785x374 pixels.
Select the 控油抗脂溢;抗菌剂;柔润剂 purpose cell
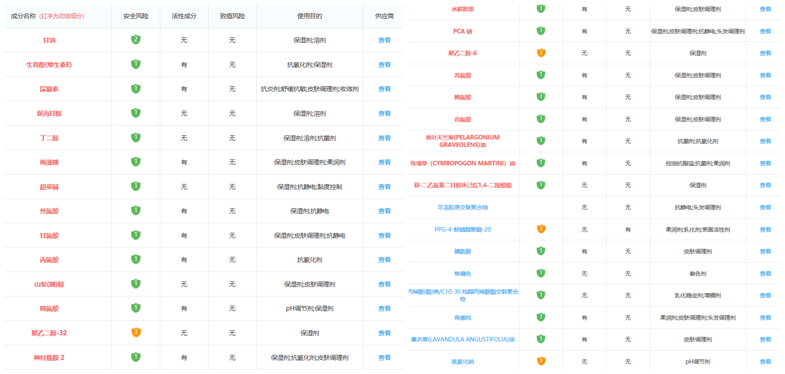(698, 163)
